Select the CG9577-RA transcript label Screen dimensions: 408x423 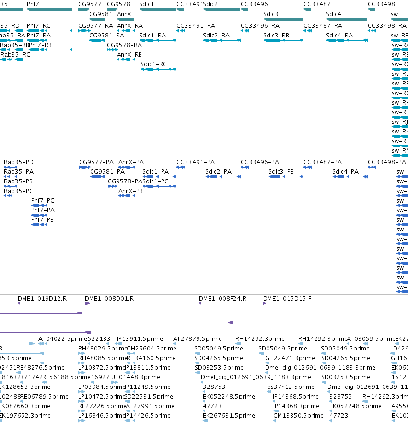point(95,26)
